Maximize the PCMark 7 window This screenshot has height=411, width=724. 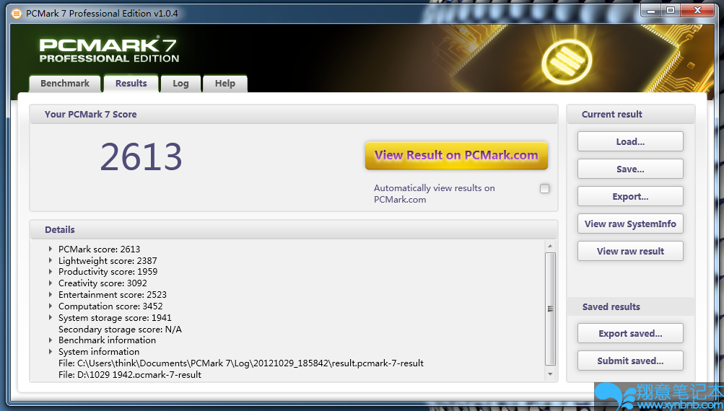(671, 10)
